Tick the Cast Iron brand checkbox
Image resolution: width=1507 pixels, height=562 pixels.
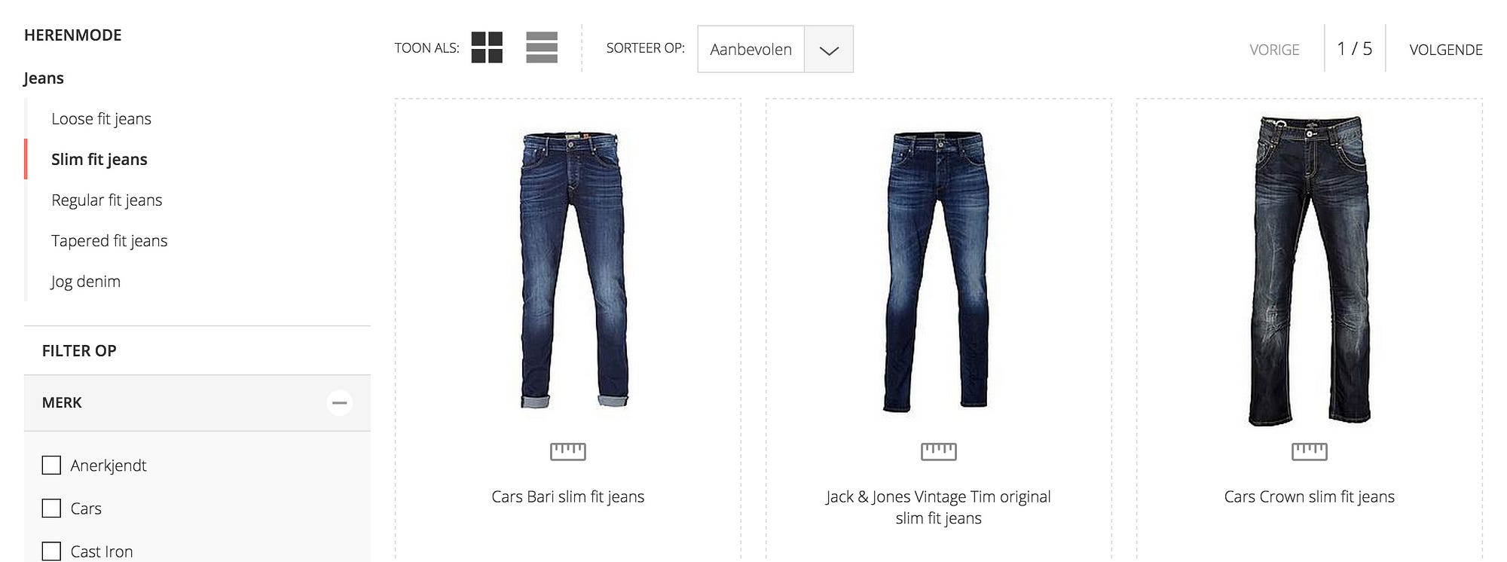click(51, 551)
